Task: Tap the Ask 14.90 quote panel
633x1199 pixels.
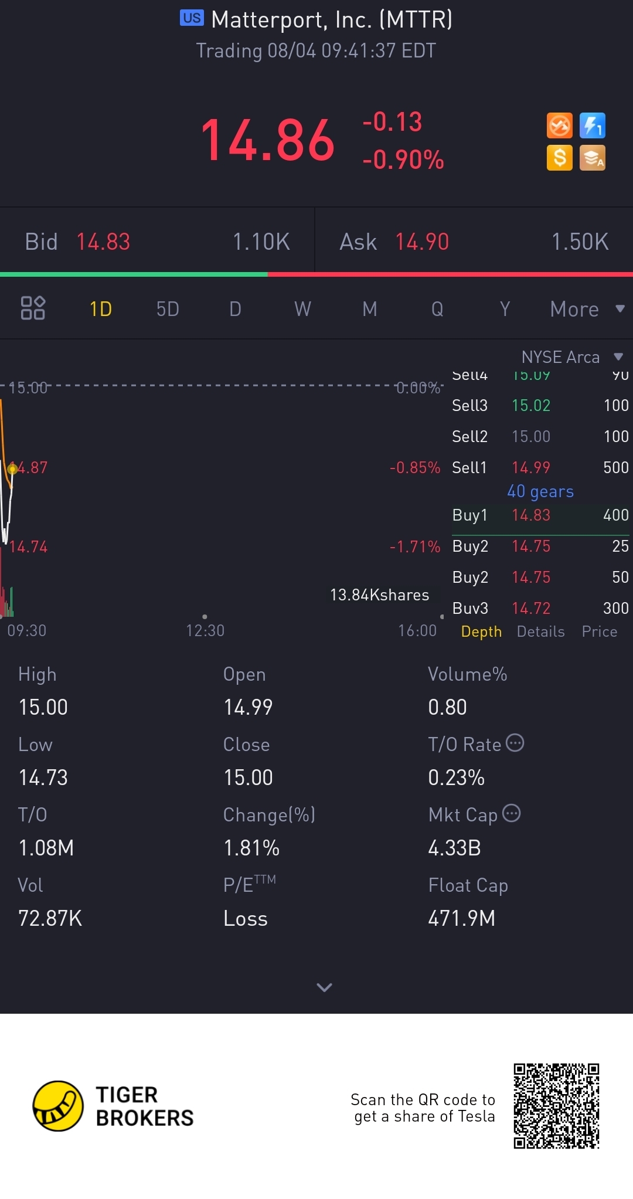Action: point(474,242)
